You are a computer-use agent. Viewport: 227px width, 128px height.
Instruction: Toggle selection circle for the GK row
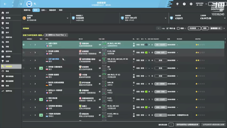24,68
